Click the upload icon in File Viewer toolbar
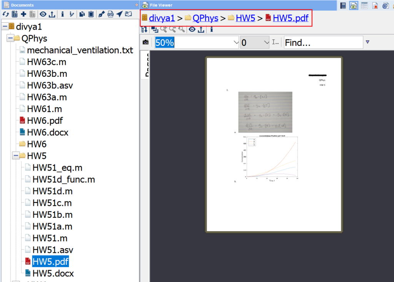This screenshot has width=394, height=282. pyautogui.click(x=201, y=29)
